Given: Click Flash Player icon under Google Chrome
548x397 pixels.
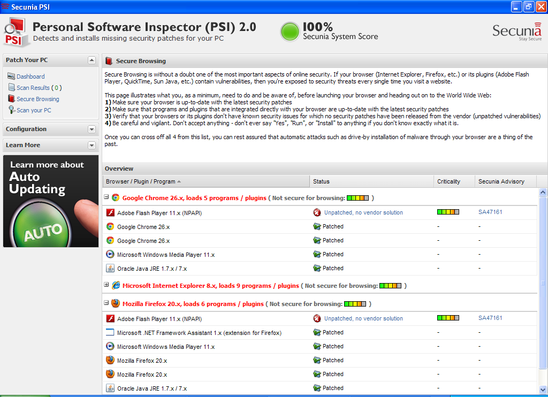Looking at the screenshot, I should (x=110, y=212).
